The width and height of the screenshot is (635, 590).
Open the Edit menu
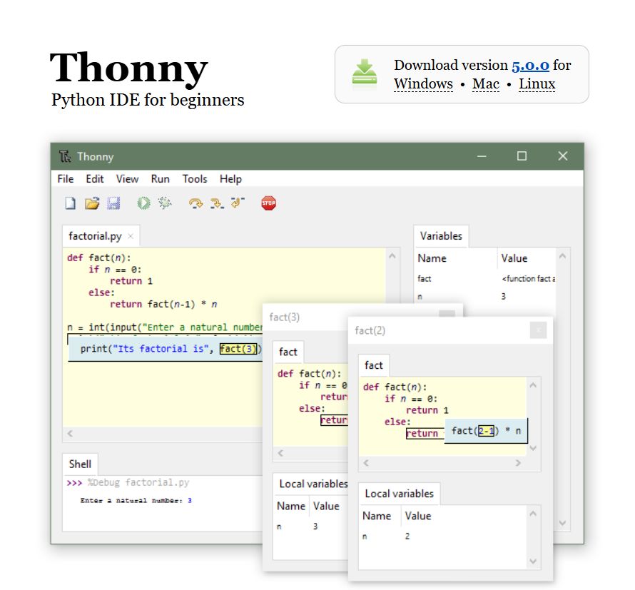point(95,178)
